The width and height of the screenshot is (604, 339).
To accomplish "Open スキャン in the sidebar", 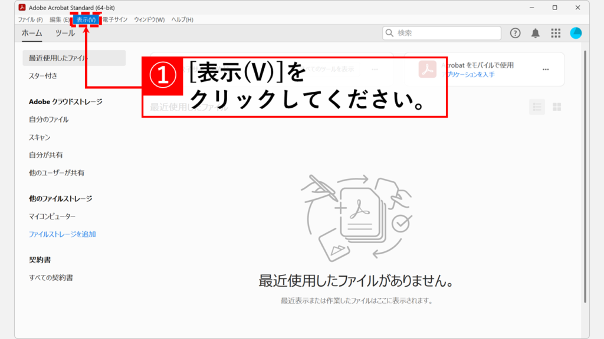I will [40, 137].
